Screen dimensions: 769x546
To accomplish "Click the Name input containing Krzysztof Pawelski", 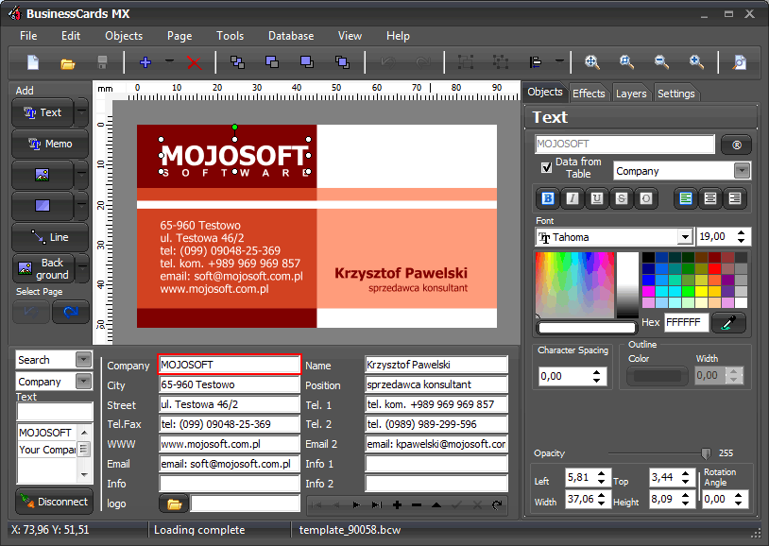I will tap(436, 365).
